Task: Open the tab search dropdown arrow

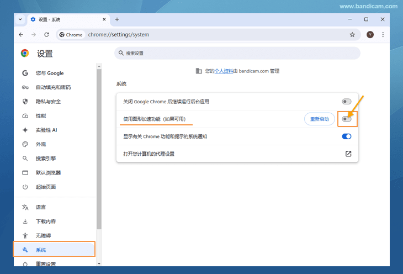Action: 20,19
